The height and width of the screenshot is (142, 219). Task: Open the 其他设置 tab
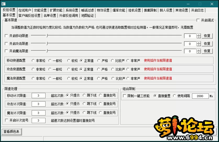click(x=182, y=10)
